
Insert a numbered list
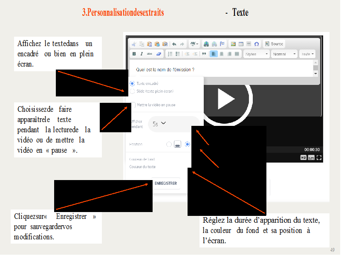[170, 54]
